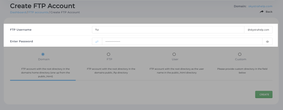Image resolution: width=283 pixels, height=110 pixels.
Task: Open the Dashboard breadcrumb link
Action: [x=18, y=12]
